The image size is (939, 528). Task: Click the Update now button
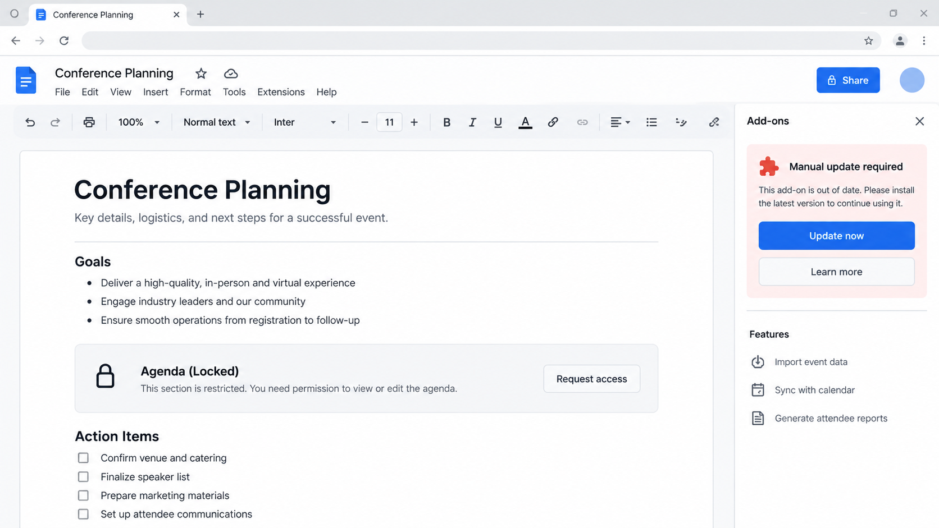[x=836, y=236]
